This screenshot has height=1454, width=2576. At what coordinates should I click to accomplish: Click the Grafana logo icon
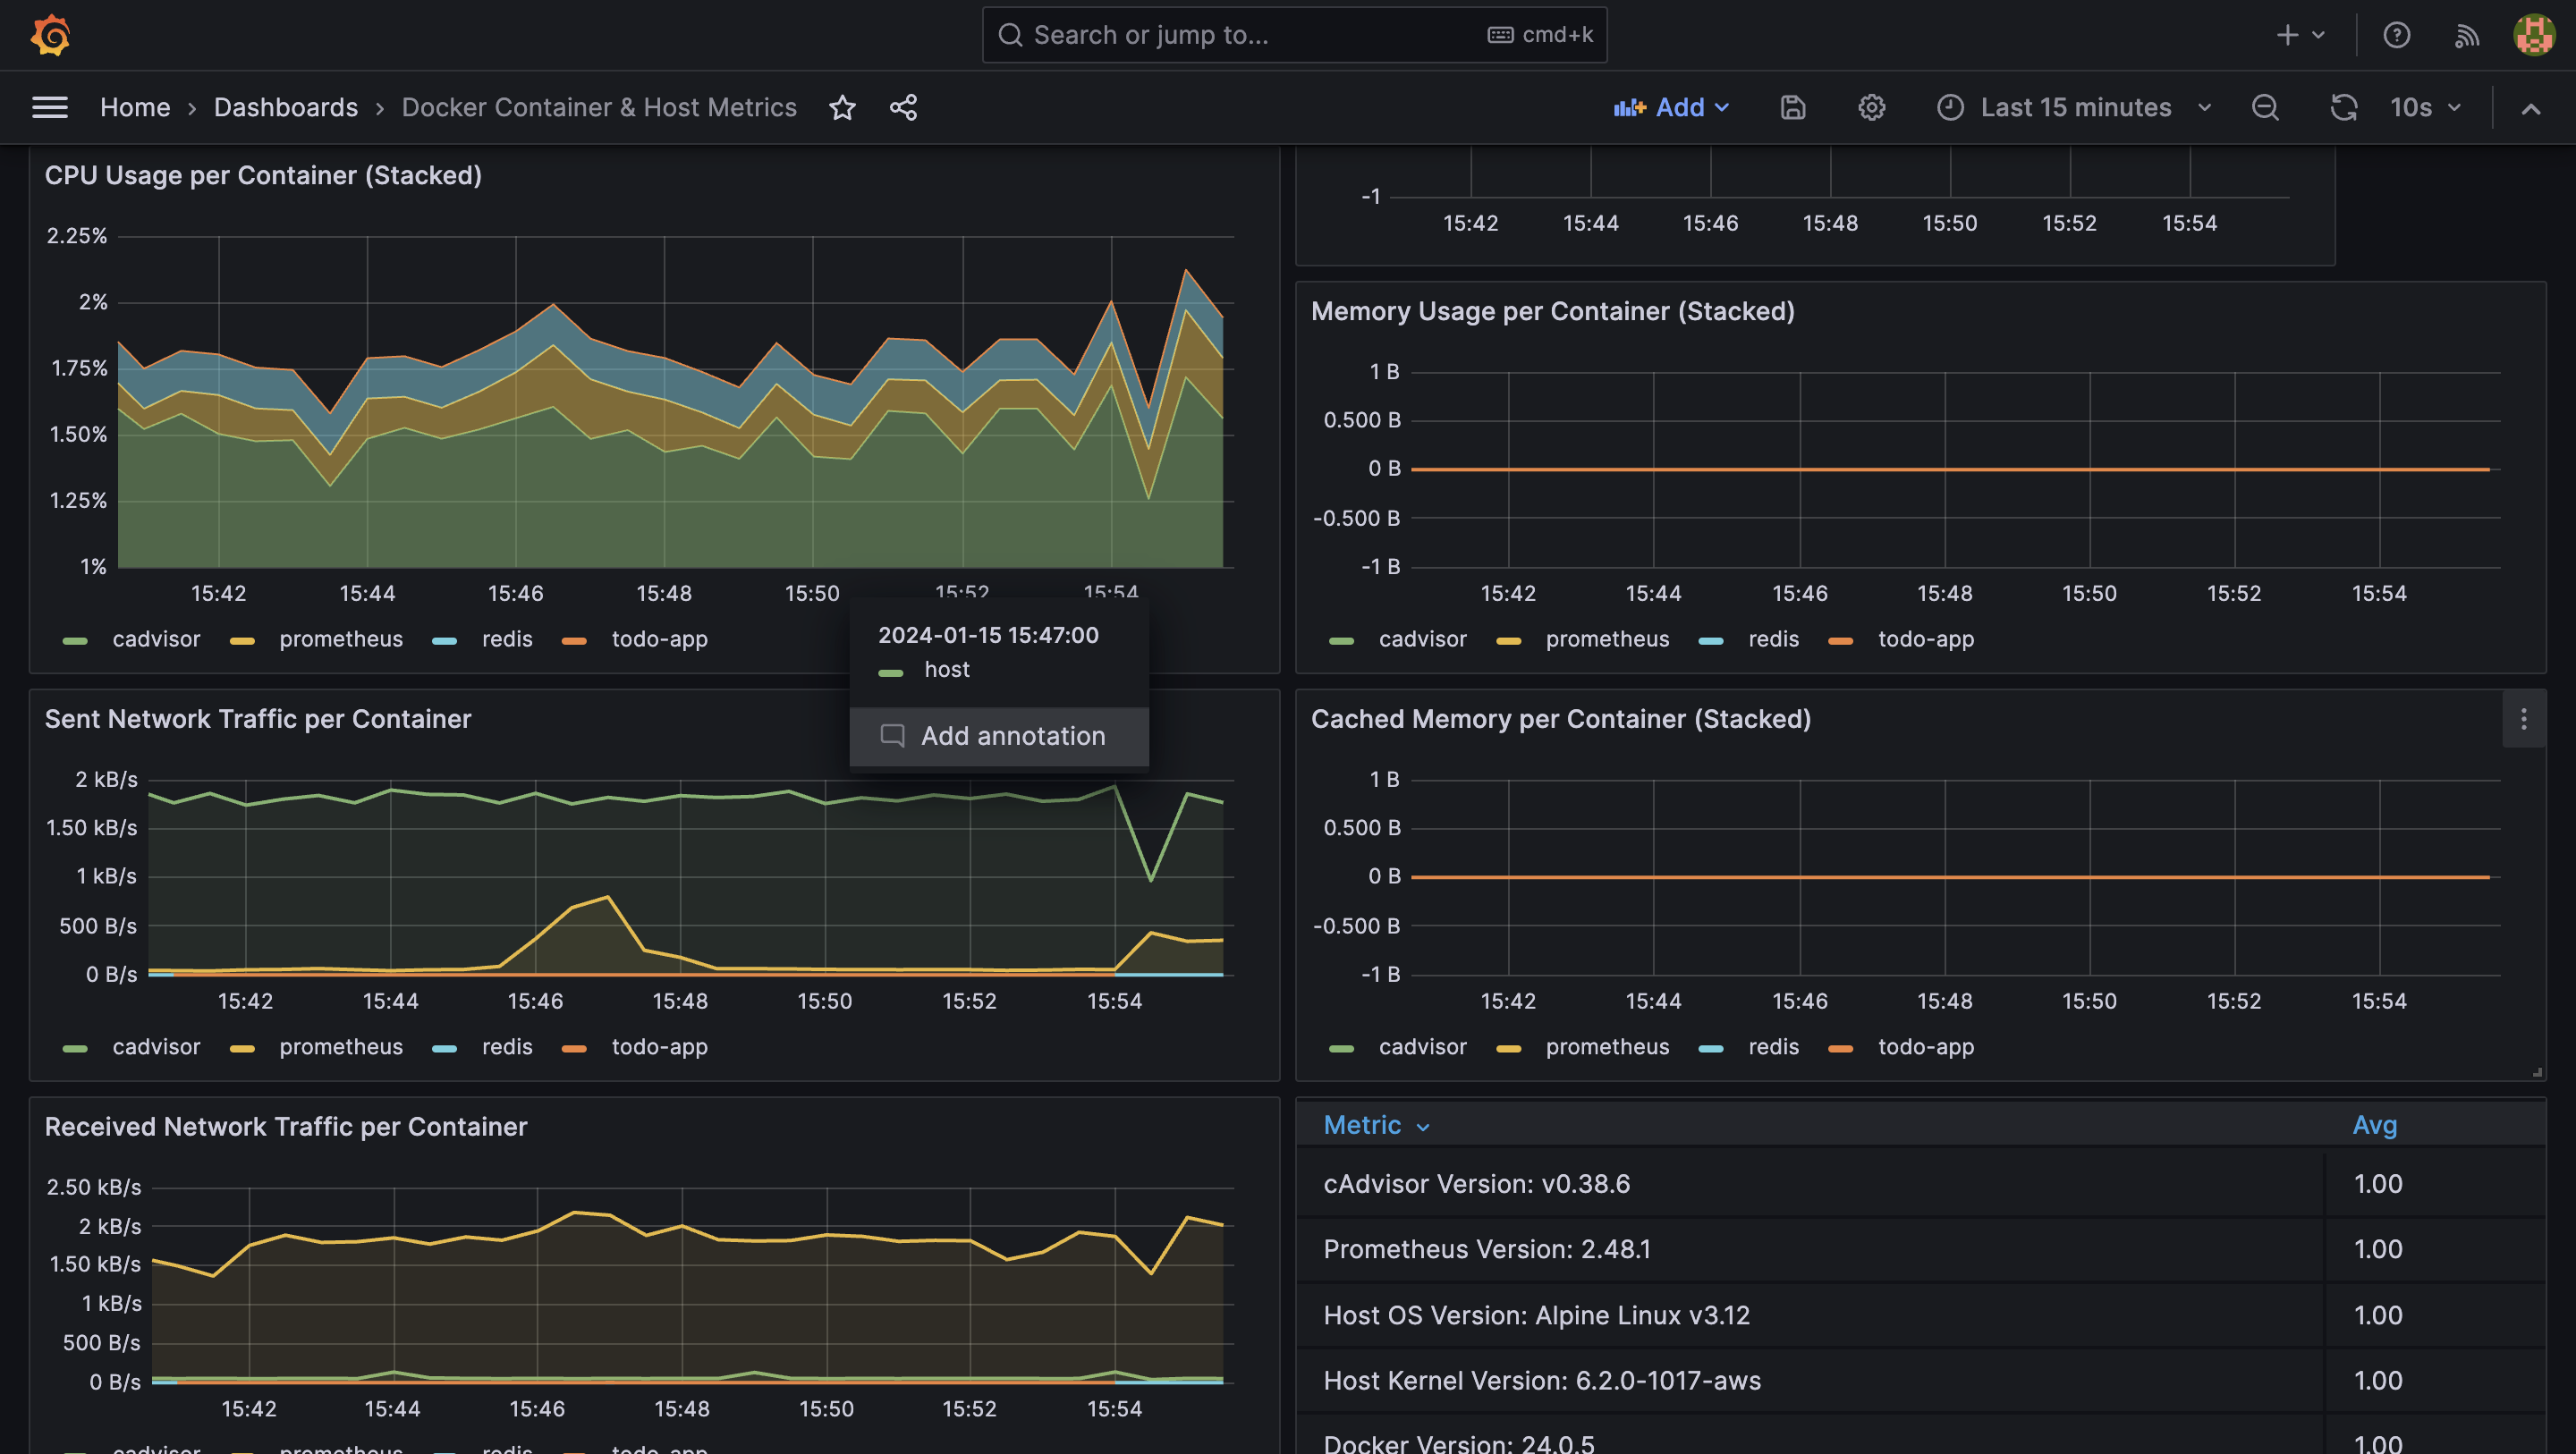49,34
